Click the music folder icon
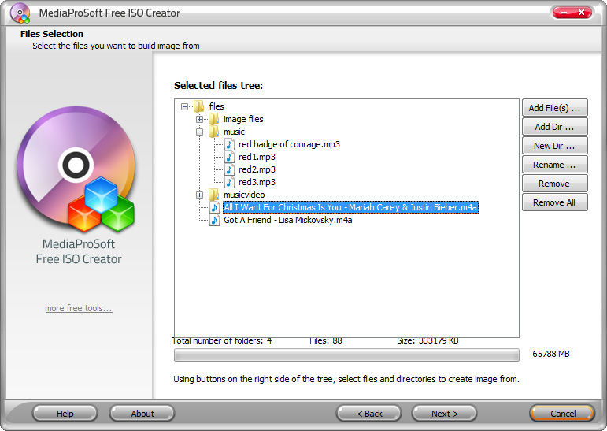Screen dimensions: 607x431 pos(213,132)
